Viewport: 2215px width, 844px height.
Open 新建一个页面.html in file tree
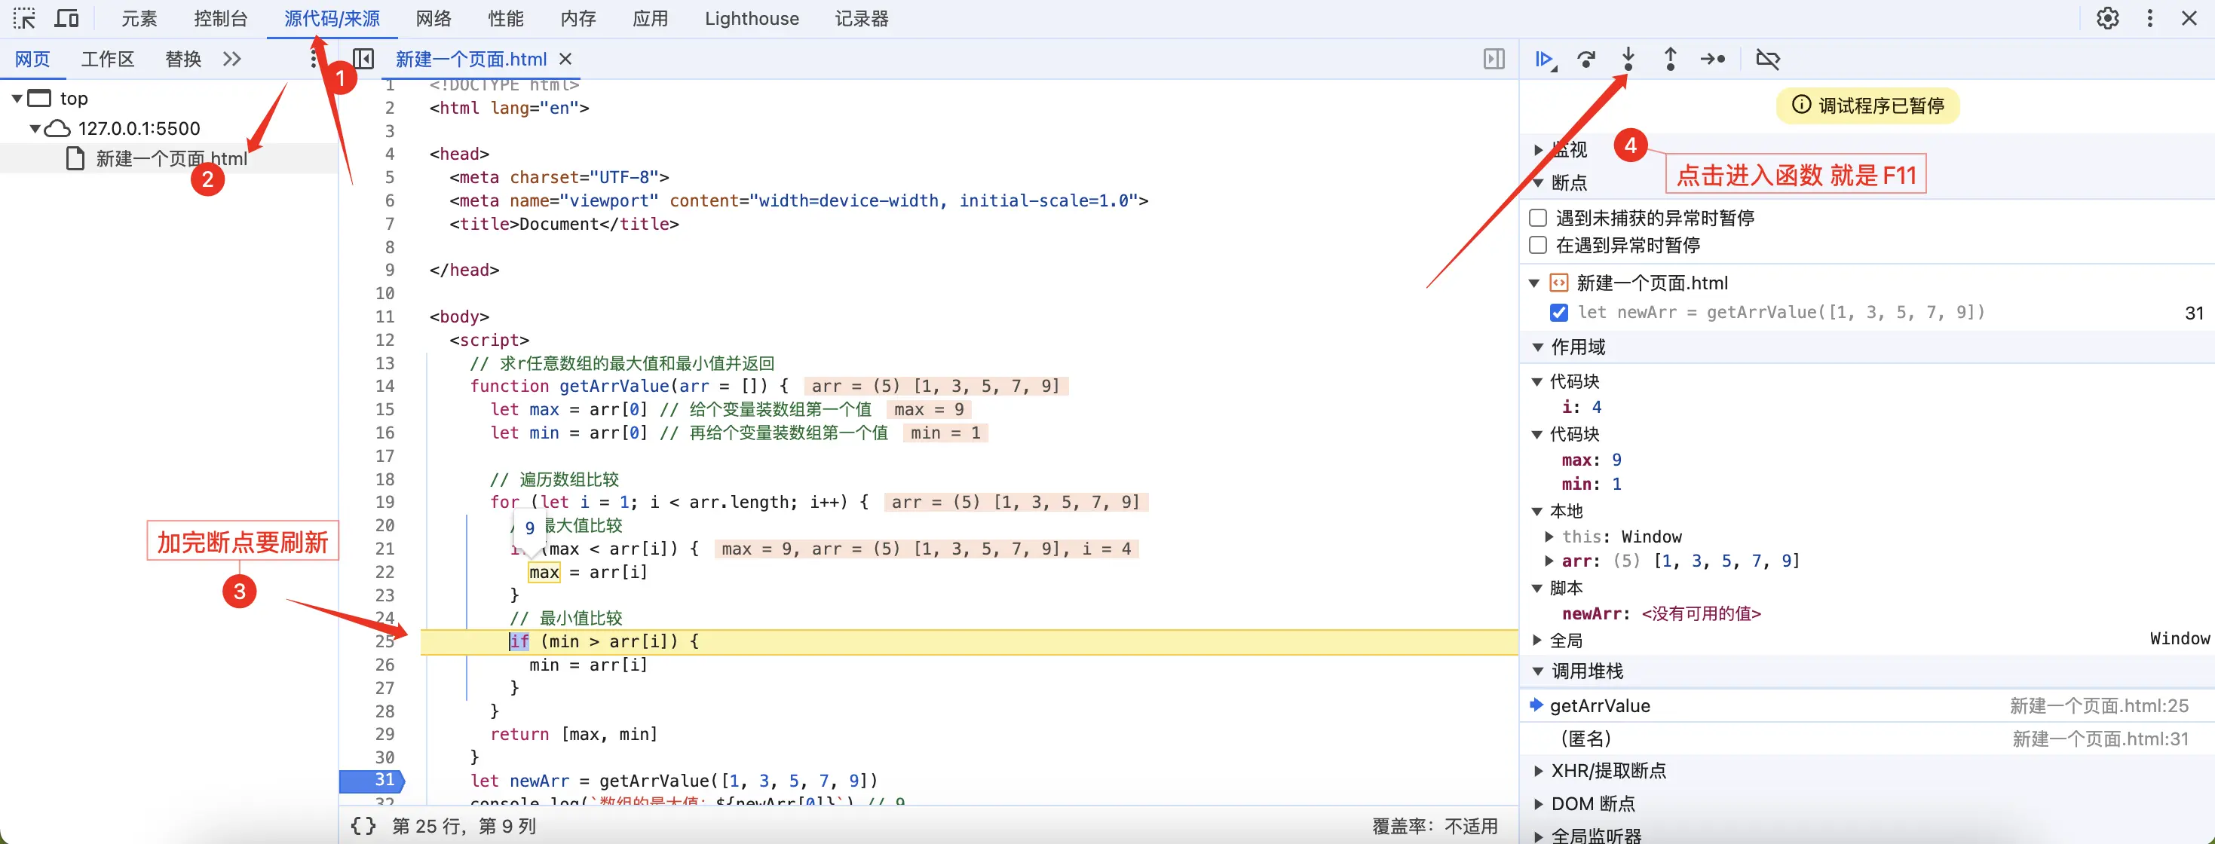[x=171, y=158]
